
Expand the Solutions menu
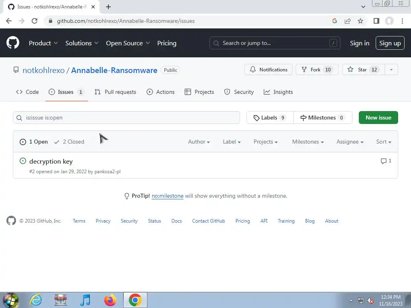point(82,43)
